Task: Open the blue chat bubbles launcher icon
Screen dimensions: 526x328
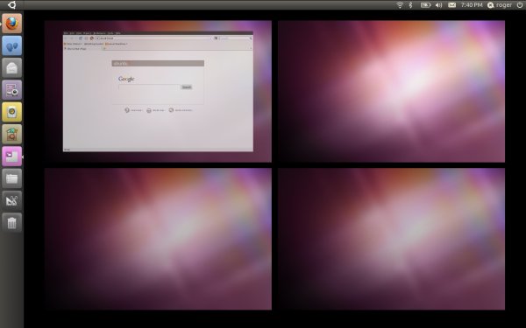Action: click(x=11, y=45)
